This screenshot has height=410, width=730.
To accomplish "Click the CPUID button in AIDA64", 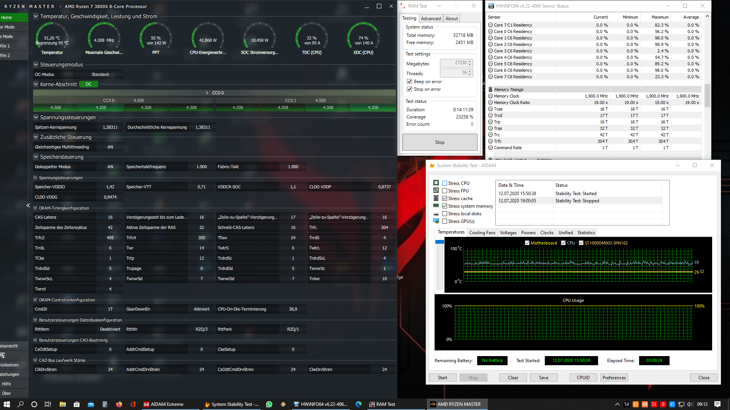I will pos(583,378).
